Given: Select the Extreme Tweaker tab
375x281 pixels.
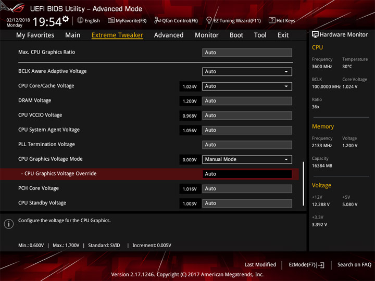Looking at the screenshot, I should tap(117, 35).
